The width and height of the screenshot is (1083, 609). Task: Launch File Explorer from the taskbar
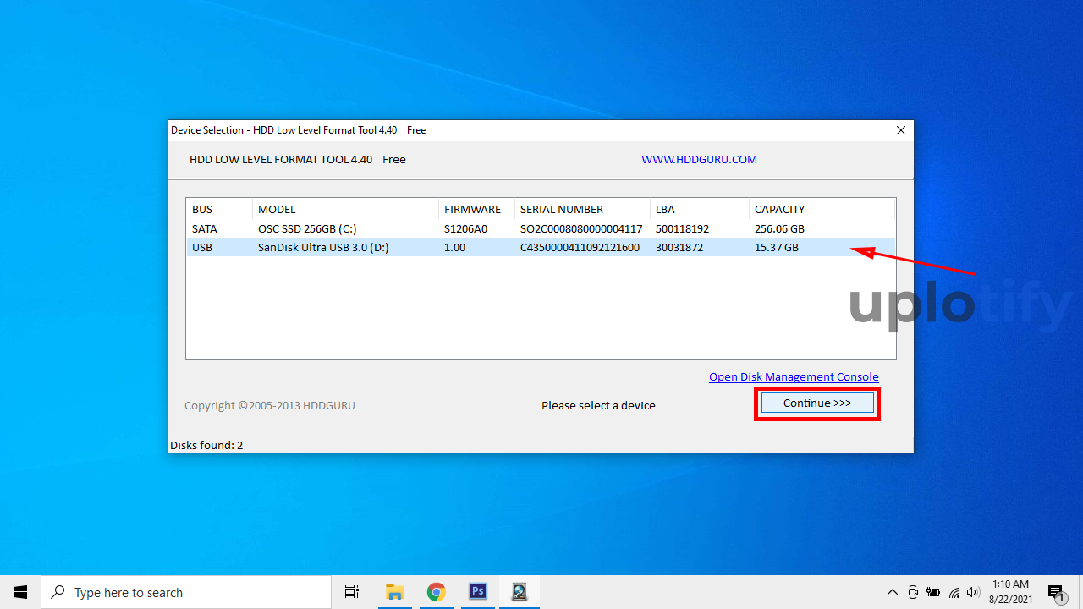pyautogui.click(x=394, y=592)
